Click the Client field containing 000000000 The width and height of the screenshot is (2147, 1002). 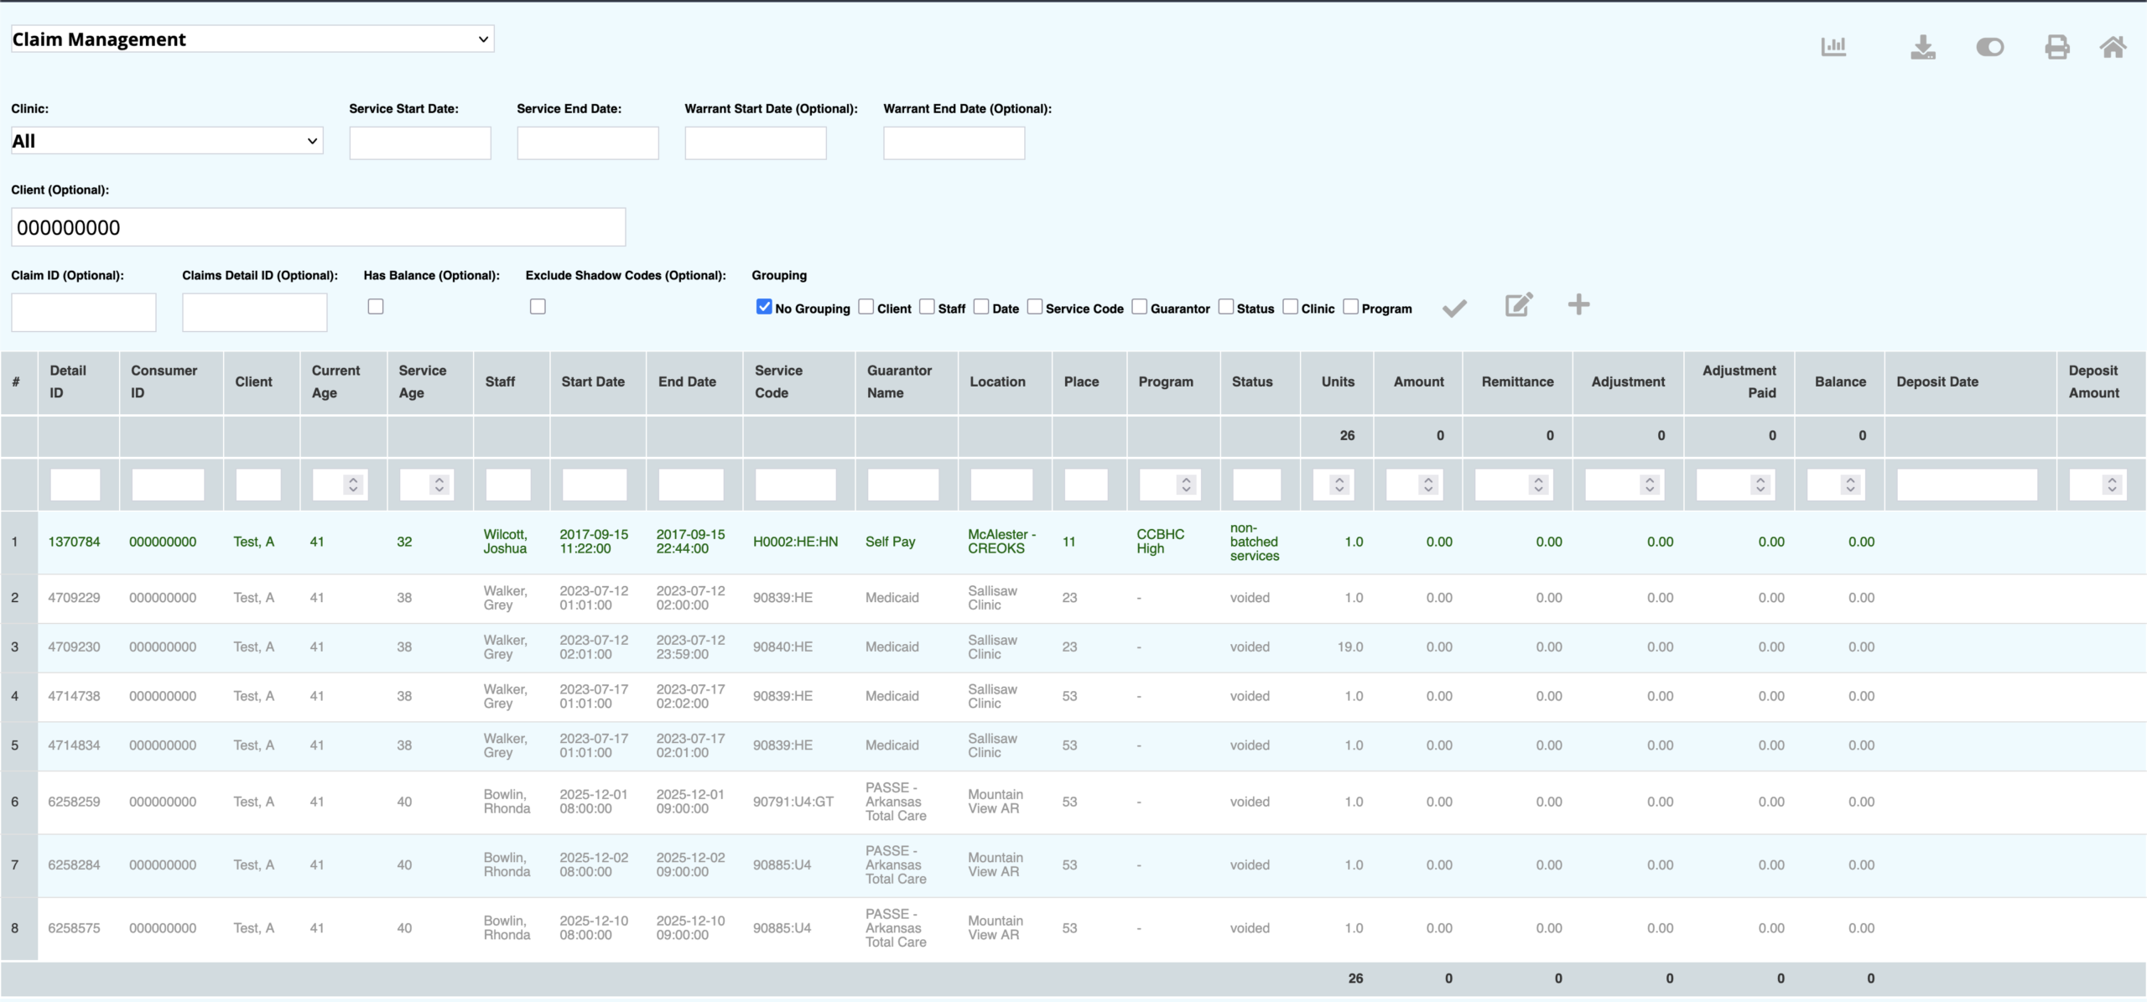tap(319, 227)
